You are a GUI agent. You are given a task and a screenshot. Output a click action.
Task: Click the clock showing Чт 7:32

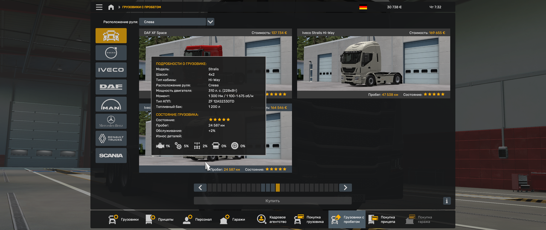[435, 7]
